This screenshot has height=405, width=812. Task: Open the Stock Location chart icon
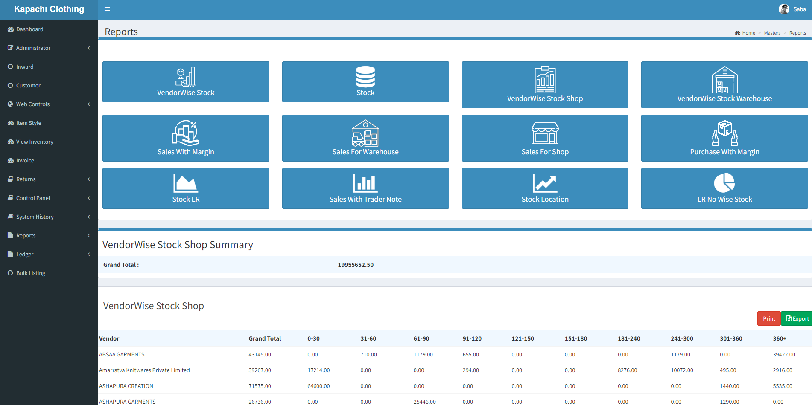pos(545,183)
